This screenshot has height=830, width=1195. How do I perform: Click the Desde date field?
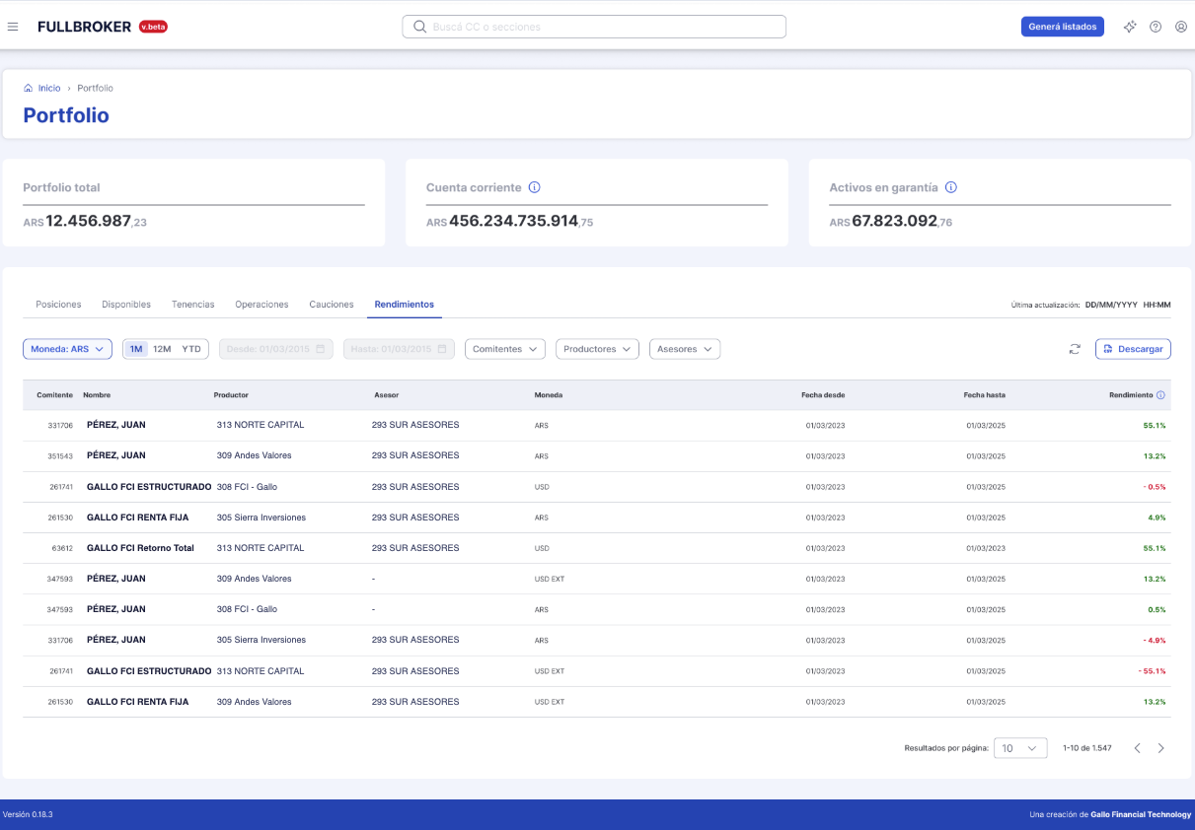point(276,349)
